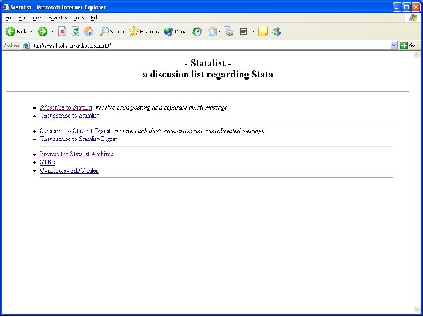Open Unsubscribe to Statalist-Digest link
Image resolution: width=423 pixels, height=317 pixels.
[78, 139]
